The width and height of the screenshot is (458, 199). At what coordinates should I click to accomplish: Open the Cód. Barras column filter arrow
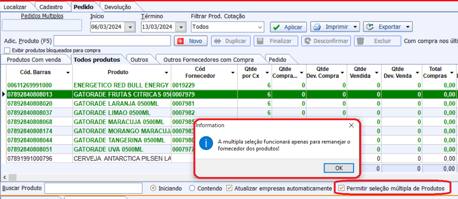click(x=68, y=73)
